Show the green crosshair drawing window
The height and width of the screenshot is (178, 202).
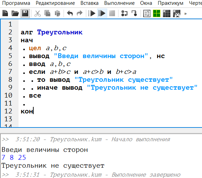click(x=157, y=13)
